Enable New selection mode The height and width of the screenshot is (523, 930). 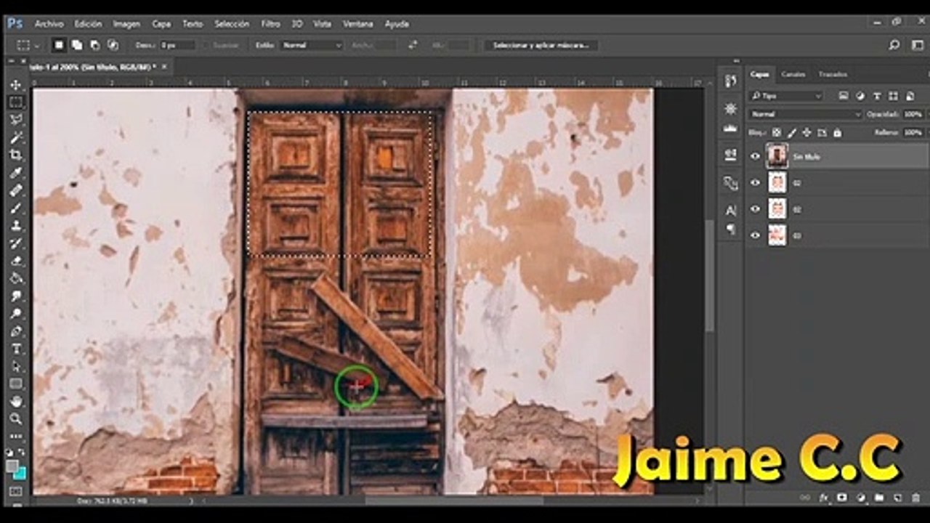(59, 45)
